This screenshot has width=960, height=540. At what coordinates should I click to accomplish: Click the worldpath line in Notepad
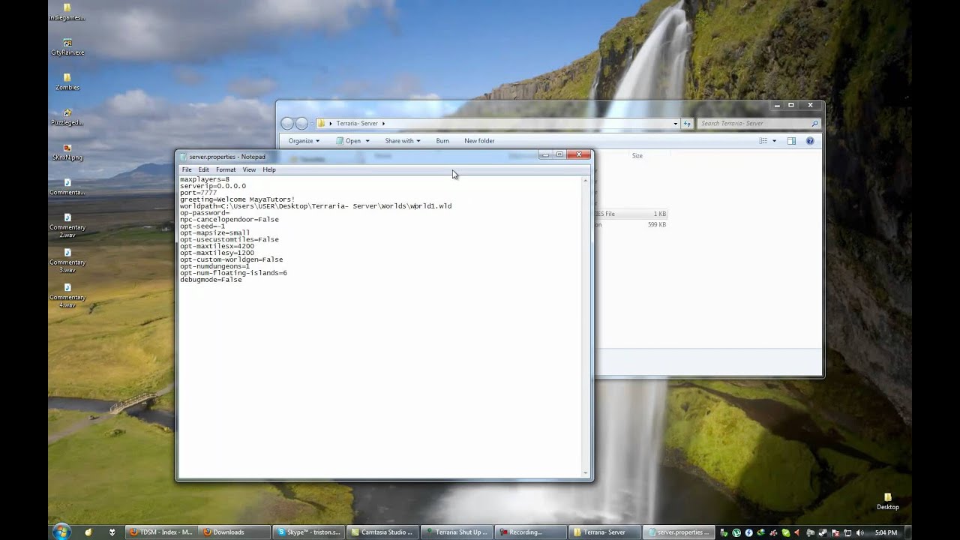click(x=316, y=206)
